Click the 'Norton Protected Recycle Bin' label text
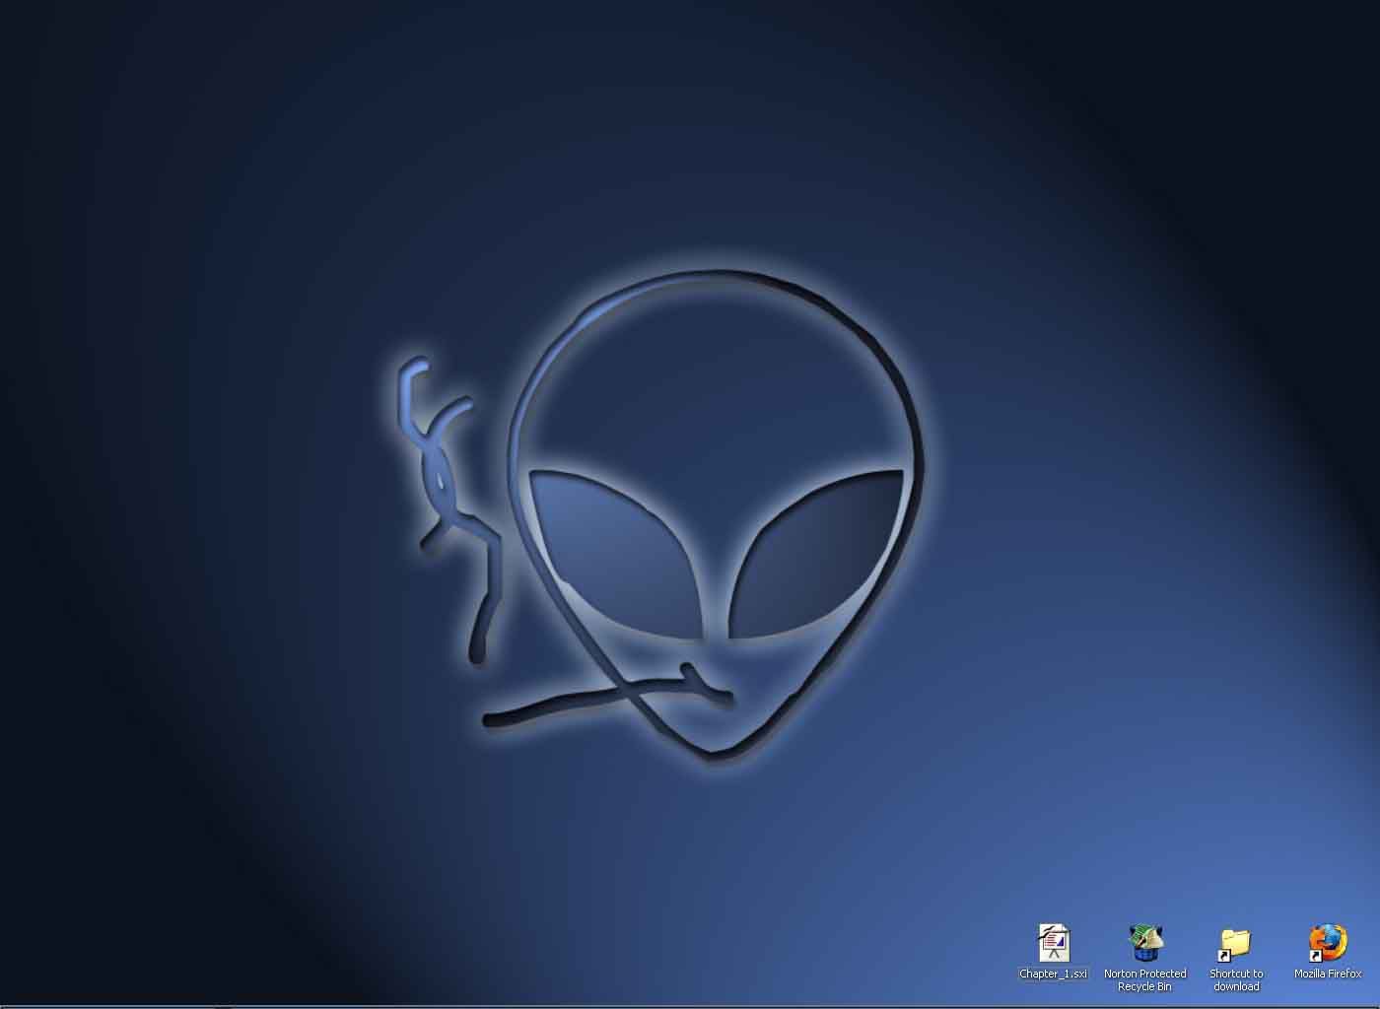 pyautogui.click(x=1145, y=979)
